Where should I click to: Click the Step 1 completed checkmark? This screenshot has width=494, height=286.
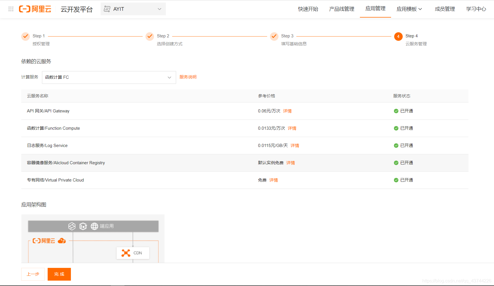pos(26,36)
